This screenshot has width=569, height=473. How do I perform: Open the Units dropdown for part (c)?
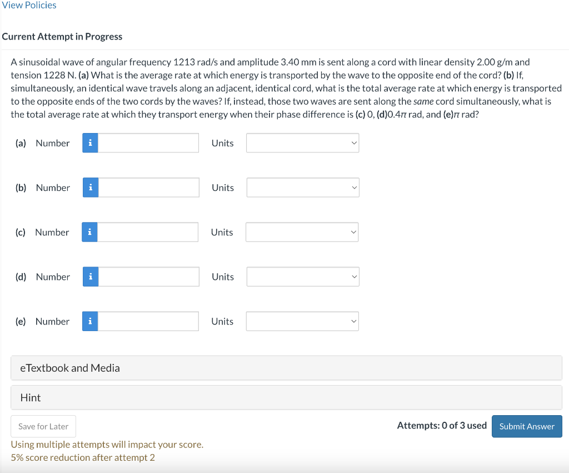click(x=302, y=232)
